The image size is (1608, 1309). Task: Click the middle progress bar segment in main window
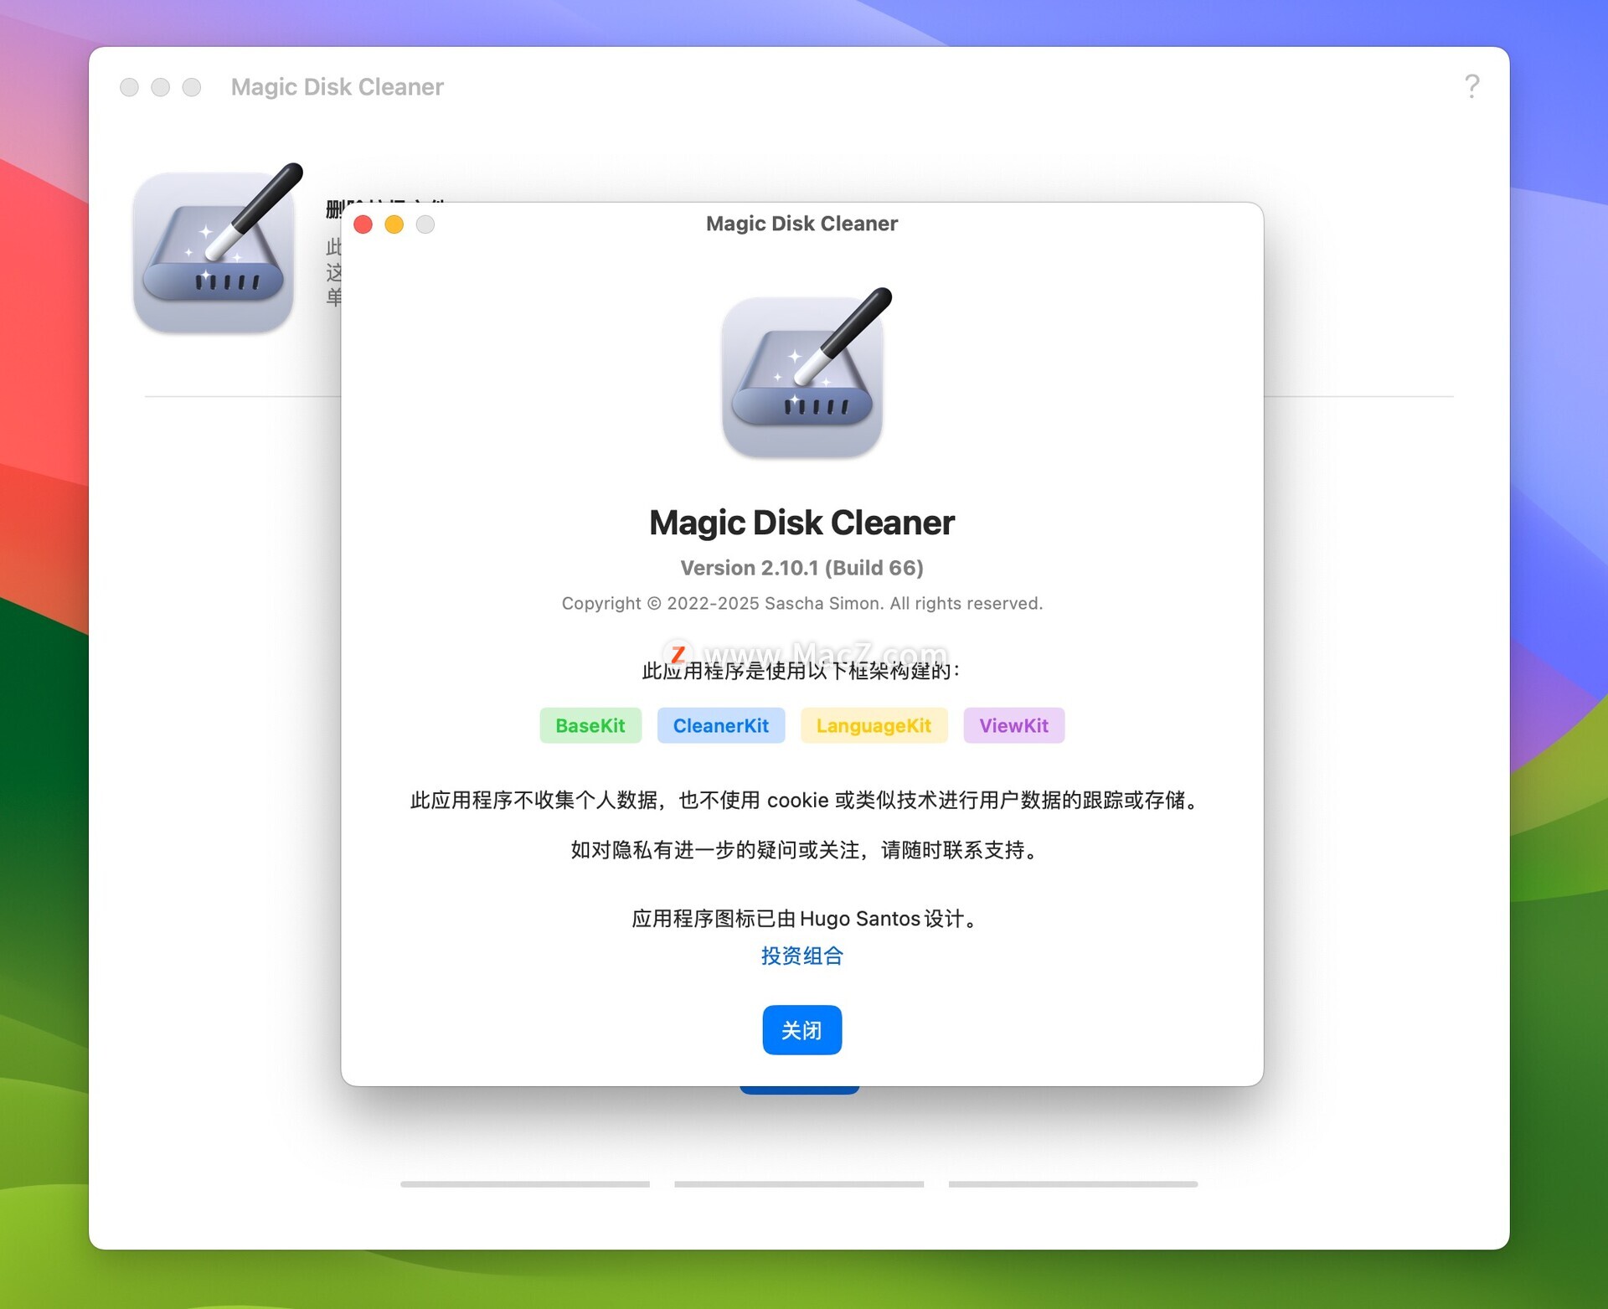[799, 1184]
